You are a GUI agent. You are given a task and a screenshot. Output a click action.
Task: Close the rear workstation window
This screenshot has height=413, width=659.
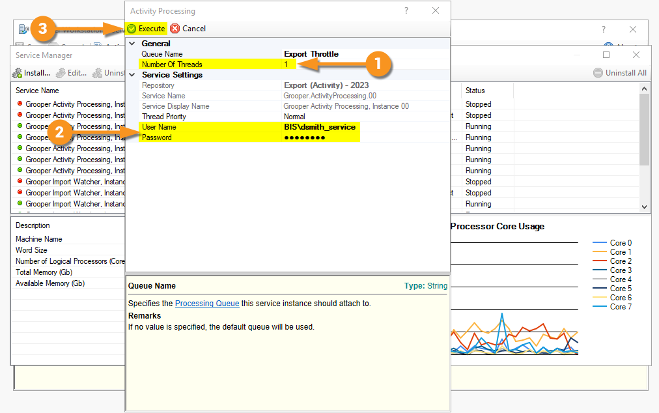click(x=632, y=29)
